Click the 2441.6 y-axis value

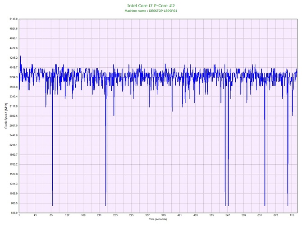pyautogui.click(x=14, y=135)
